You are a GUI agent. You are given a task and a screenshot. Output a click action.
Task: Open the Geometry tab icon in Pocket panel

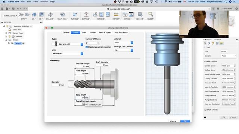click(209, 44)
